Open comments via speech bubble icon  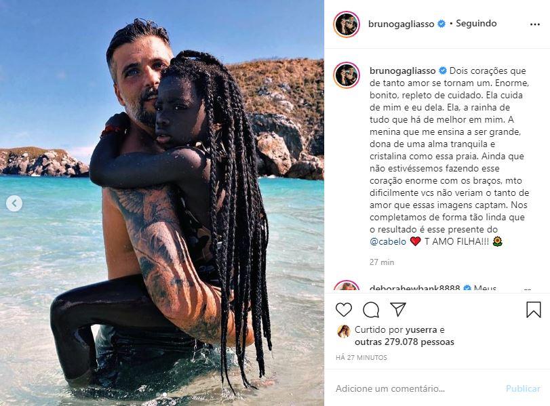371,310
